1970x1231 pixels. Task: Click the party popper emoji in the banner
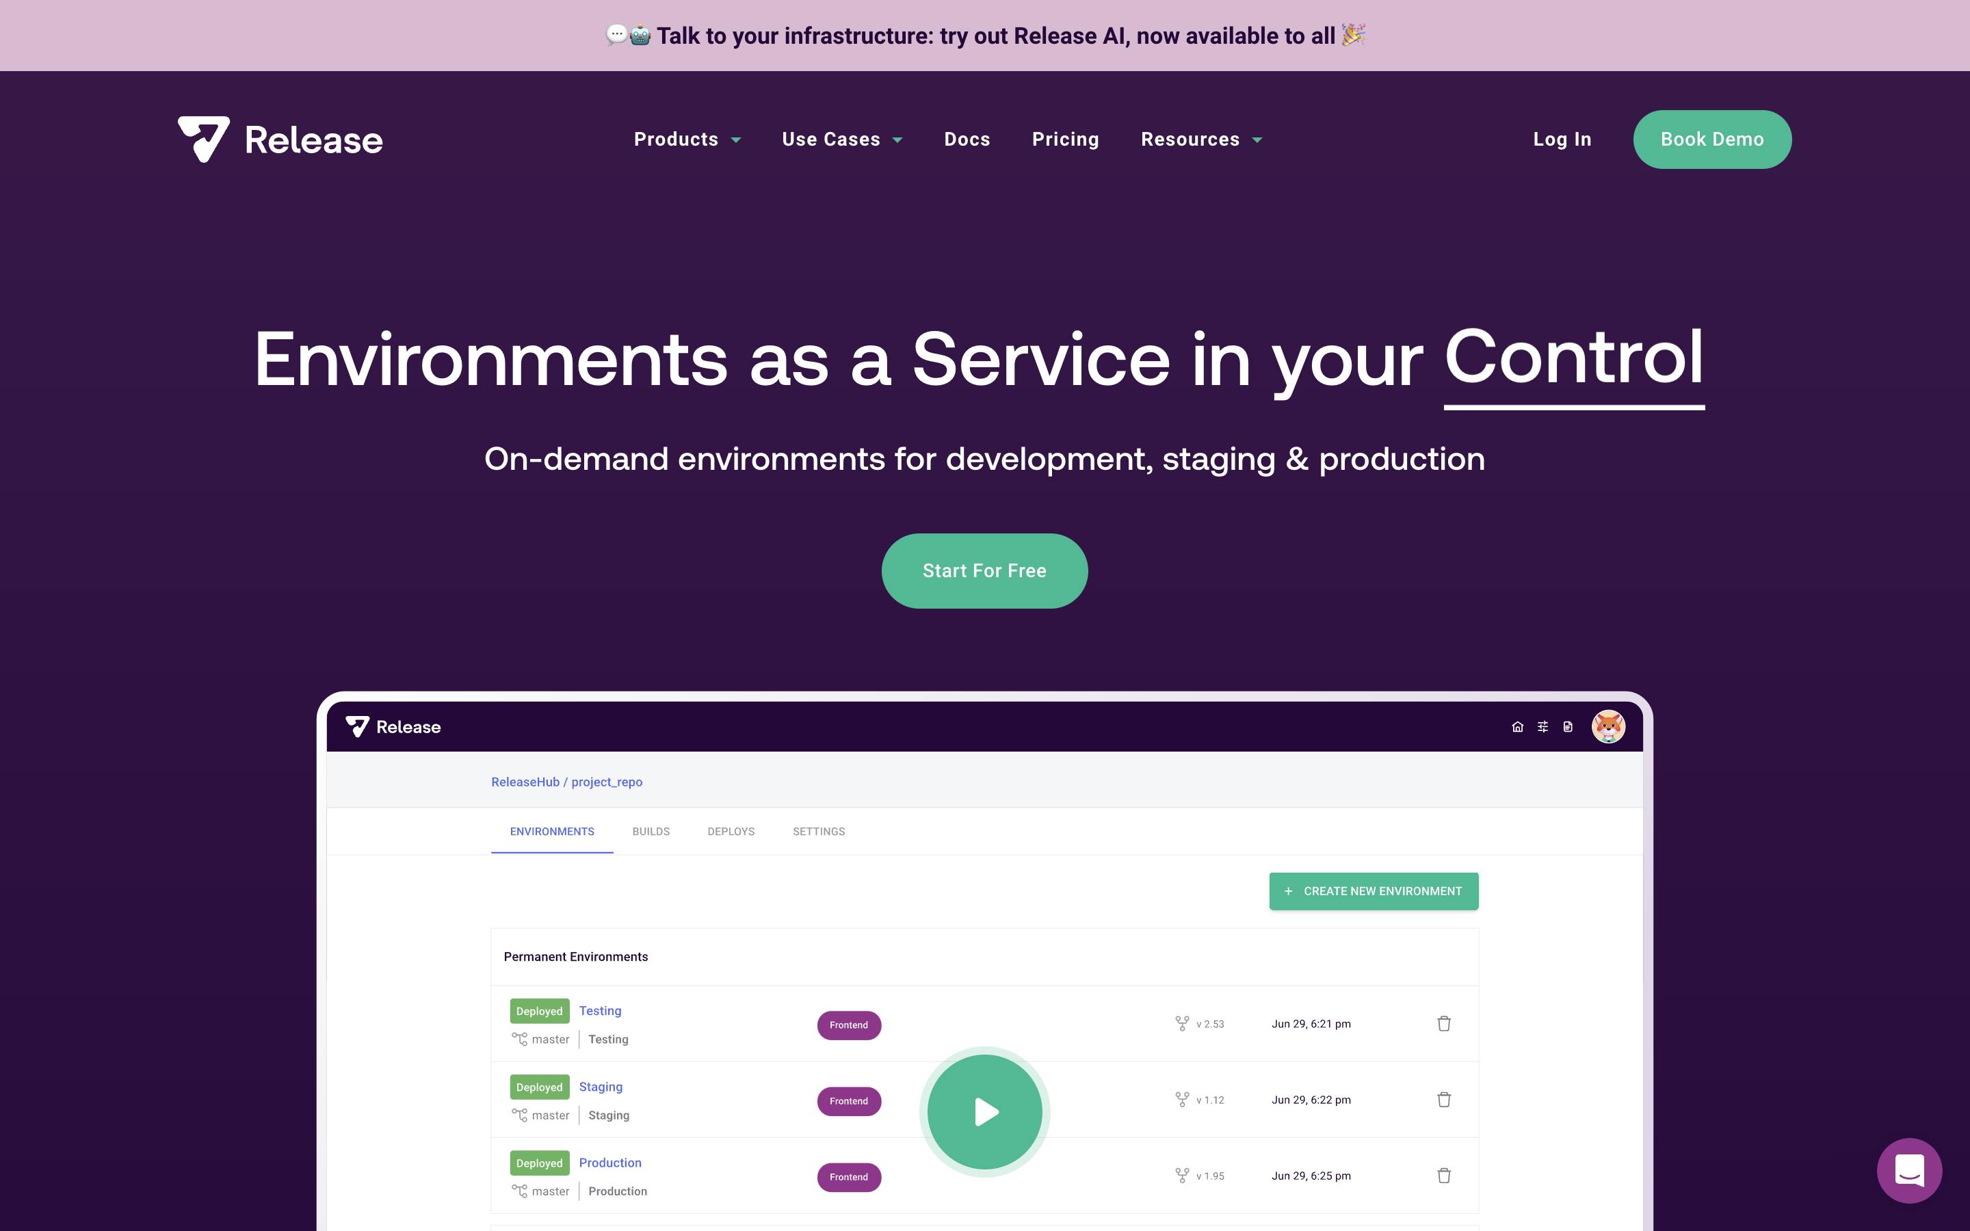point(1353,34)
